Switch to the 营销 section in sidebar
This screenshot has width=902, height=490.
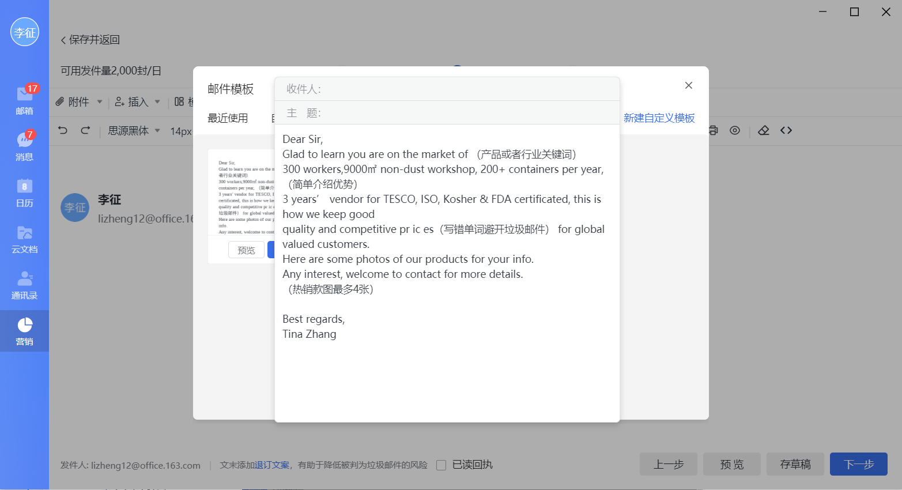point(24,330)
